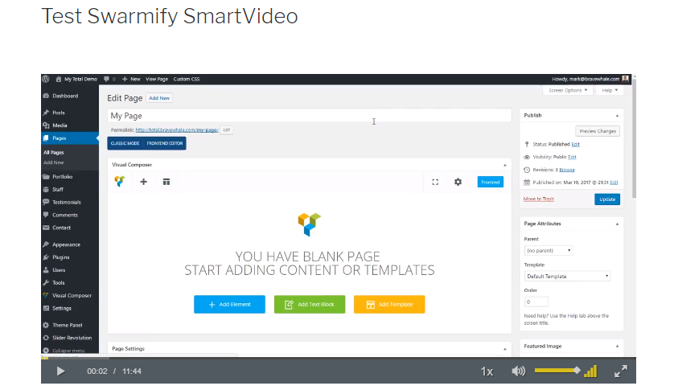Open the comments bubble in admin bar
674x390 pixels.
point(109,79)
